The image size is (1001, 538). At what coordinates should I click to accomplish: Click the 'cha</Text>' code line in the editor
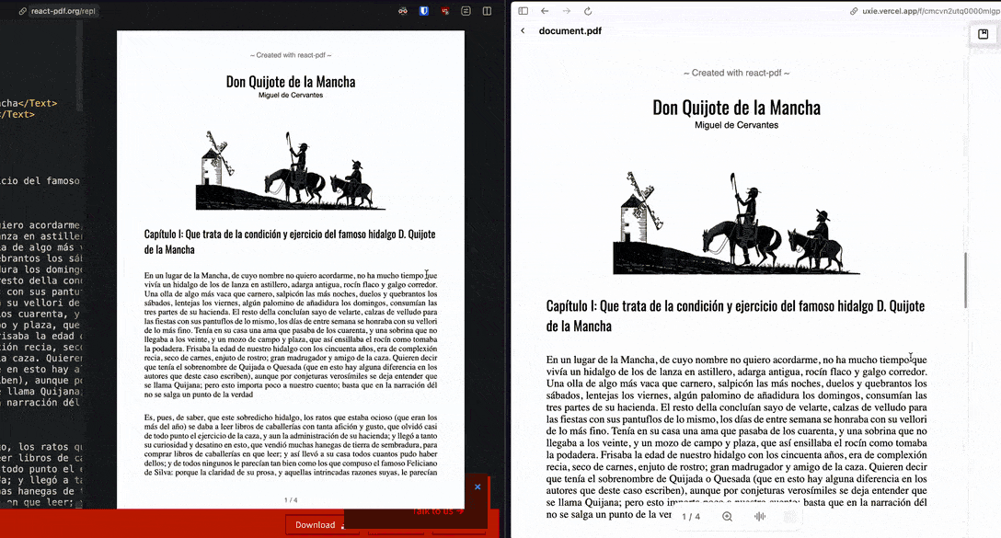pos(29,103)
